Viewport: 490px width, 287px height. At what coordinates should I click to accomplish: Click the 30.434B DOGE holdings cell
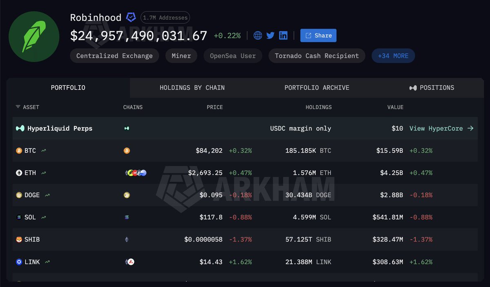click(308, 195)
